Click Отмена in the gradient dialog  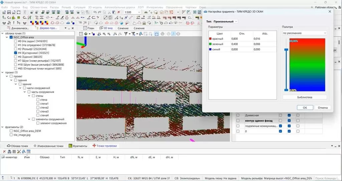tap(323, 107)
